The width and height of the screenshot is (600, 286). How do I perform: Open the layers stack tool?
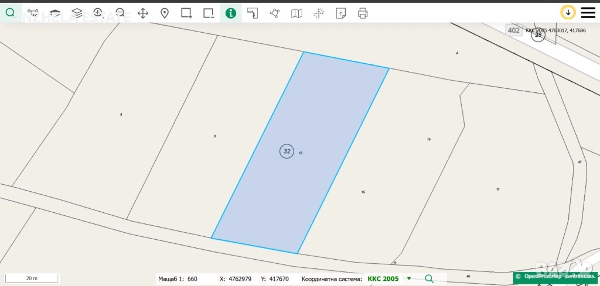click(77, 13)
